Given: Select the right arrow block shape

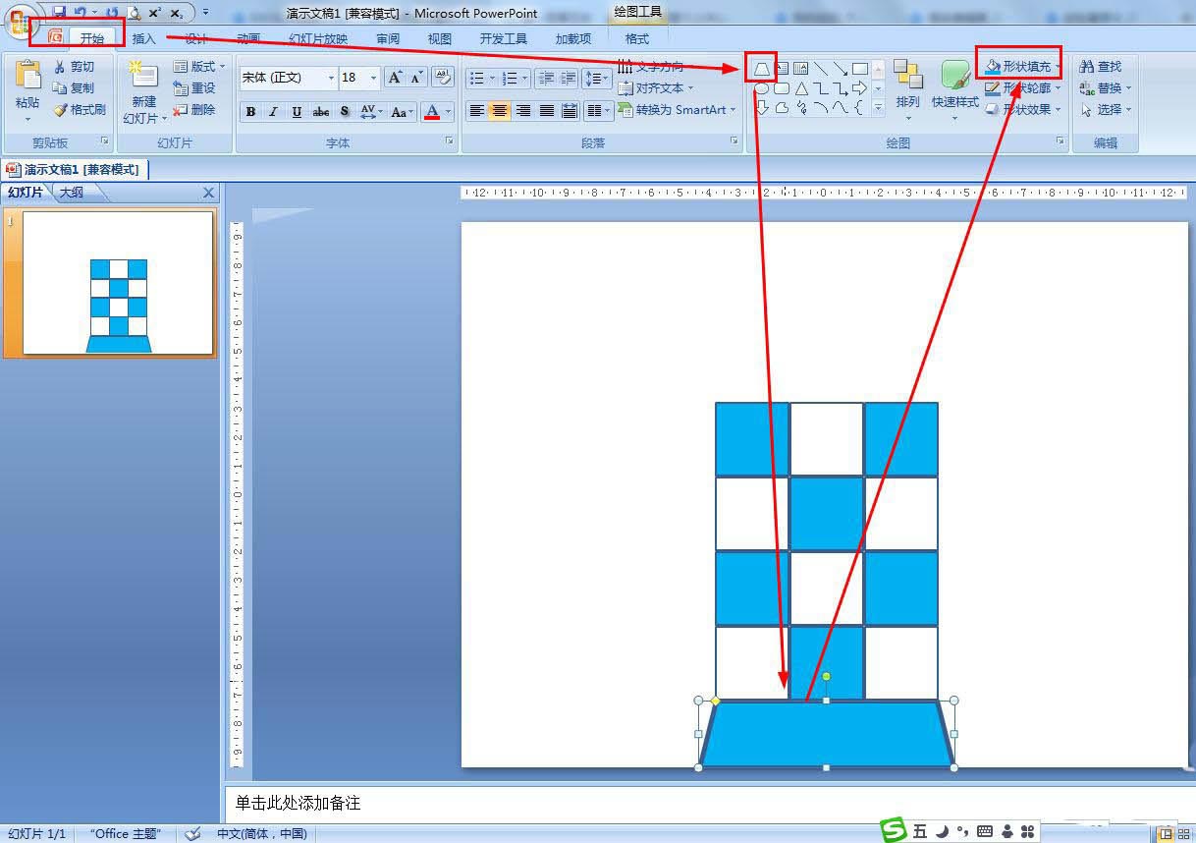Looking at the screenshot, I should tap(860, 88).
